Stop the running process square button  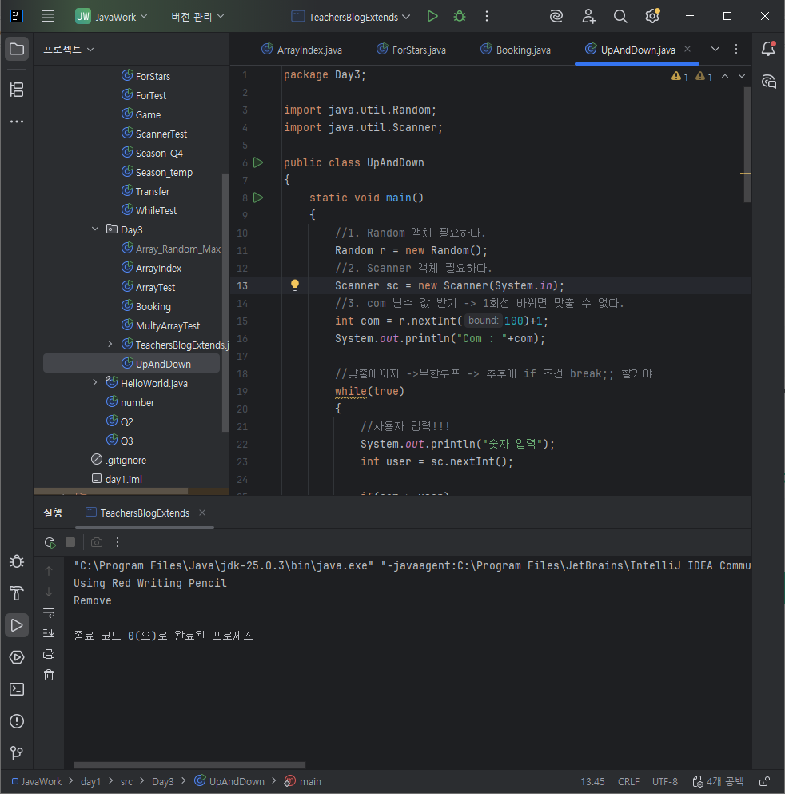pyautogui.click(x=70, y=542)
